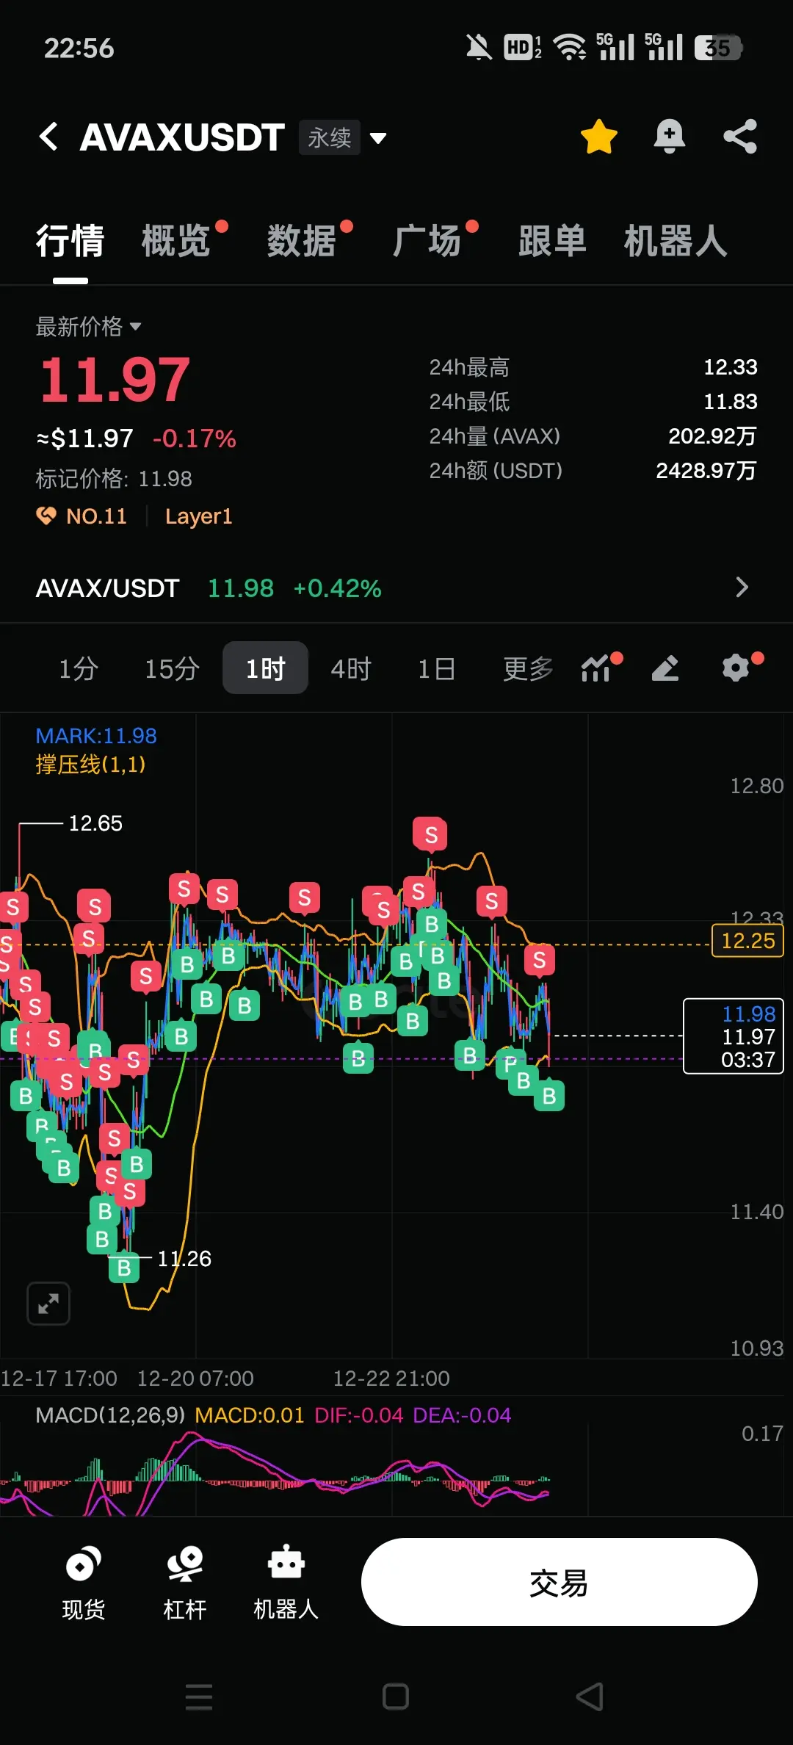Tap the 标记价格 11.98 text
The width and height of the screenshot is (793, 1745).
coord(114,479)
